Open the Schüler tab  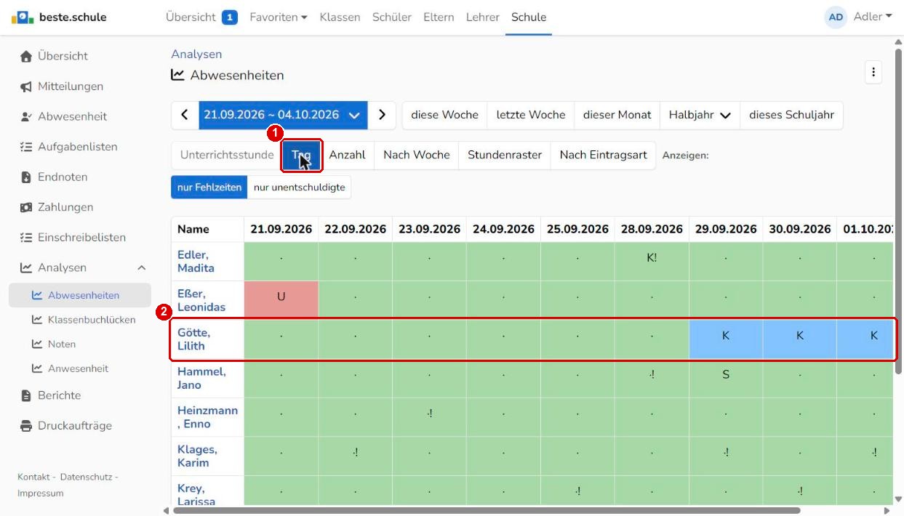click(x=392, y=17)
